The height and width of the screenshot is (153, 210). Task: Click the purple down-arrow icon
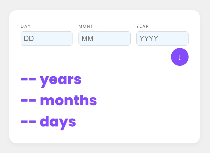180,57
